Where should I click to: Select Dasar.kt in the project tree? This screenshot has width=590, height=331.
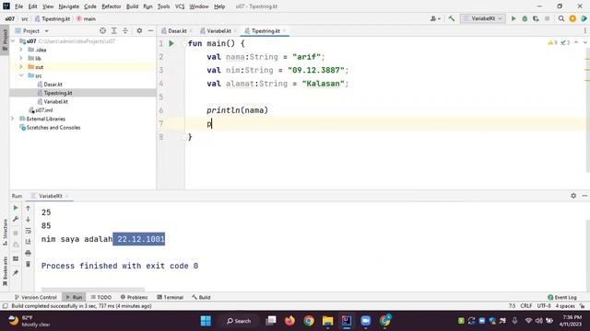click(53, 84)
